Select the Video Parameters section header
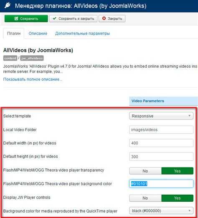Viewport: 198px width, 218px height. pyautogui.click(x=164, y=101)
